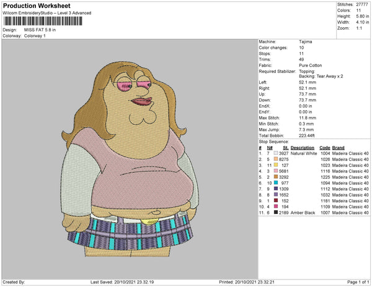Click the Zoom value '1:1'
The width and height of the screenshot is (372, 287).
(x=359, y=28)
